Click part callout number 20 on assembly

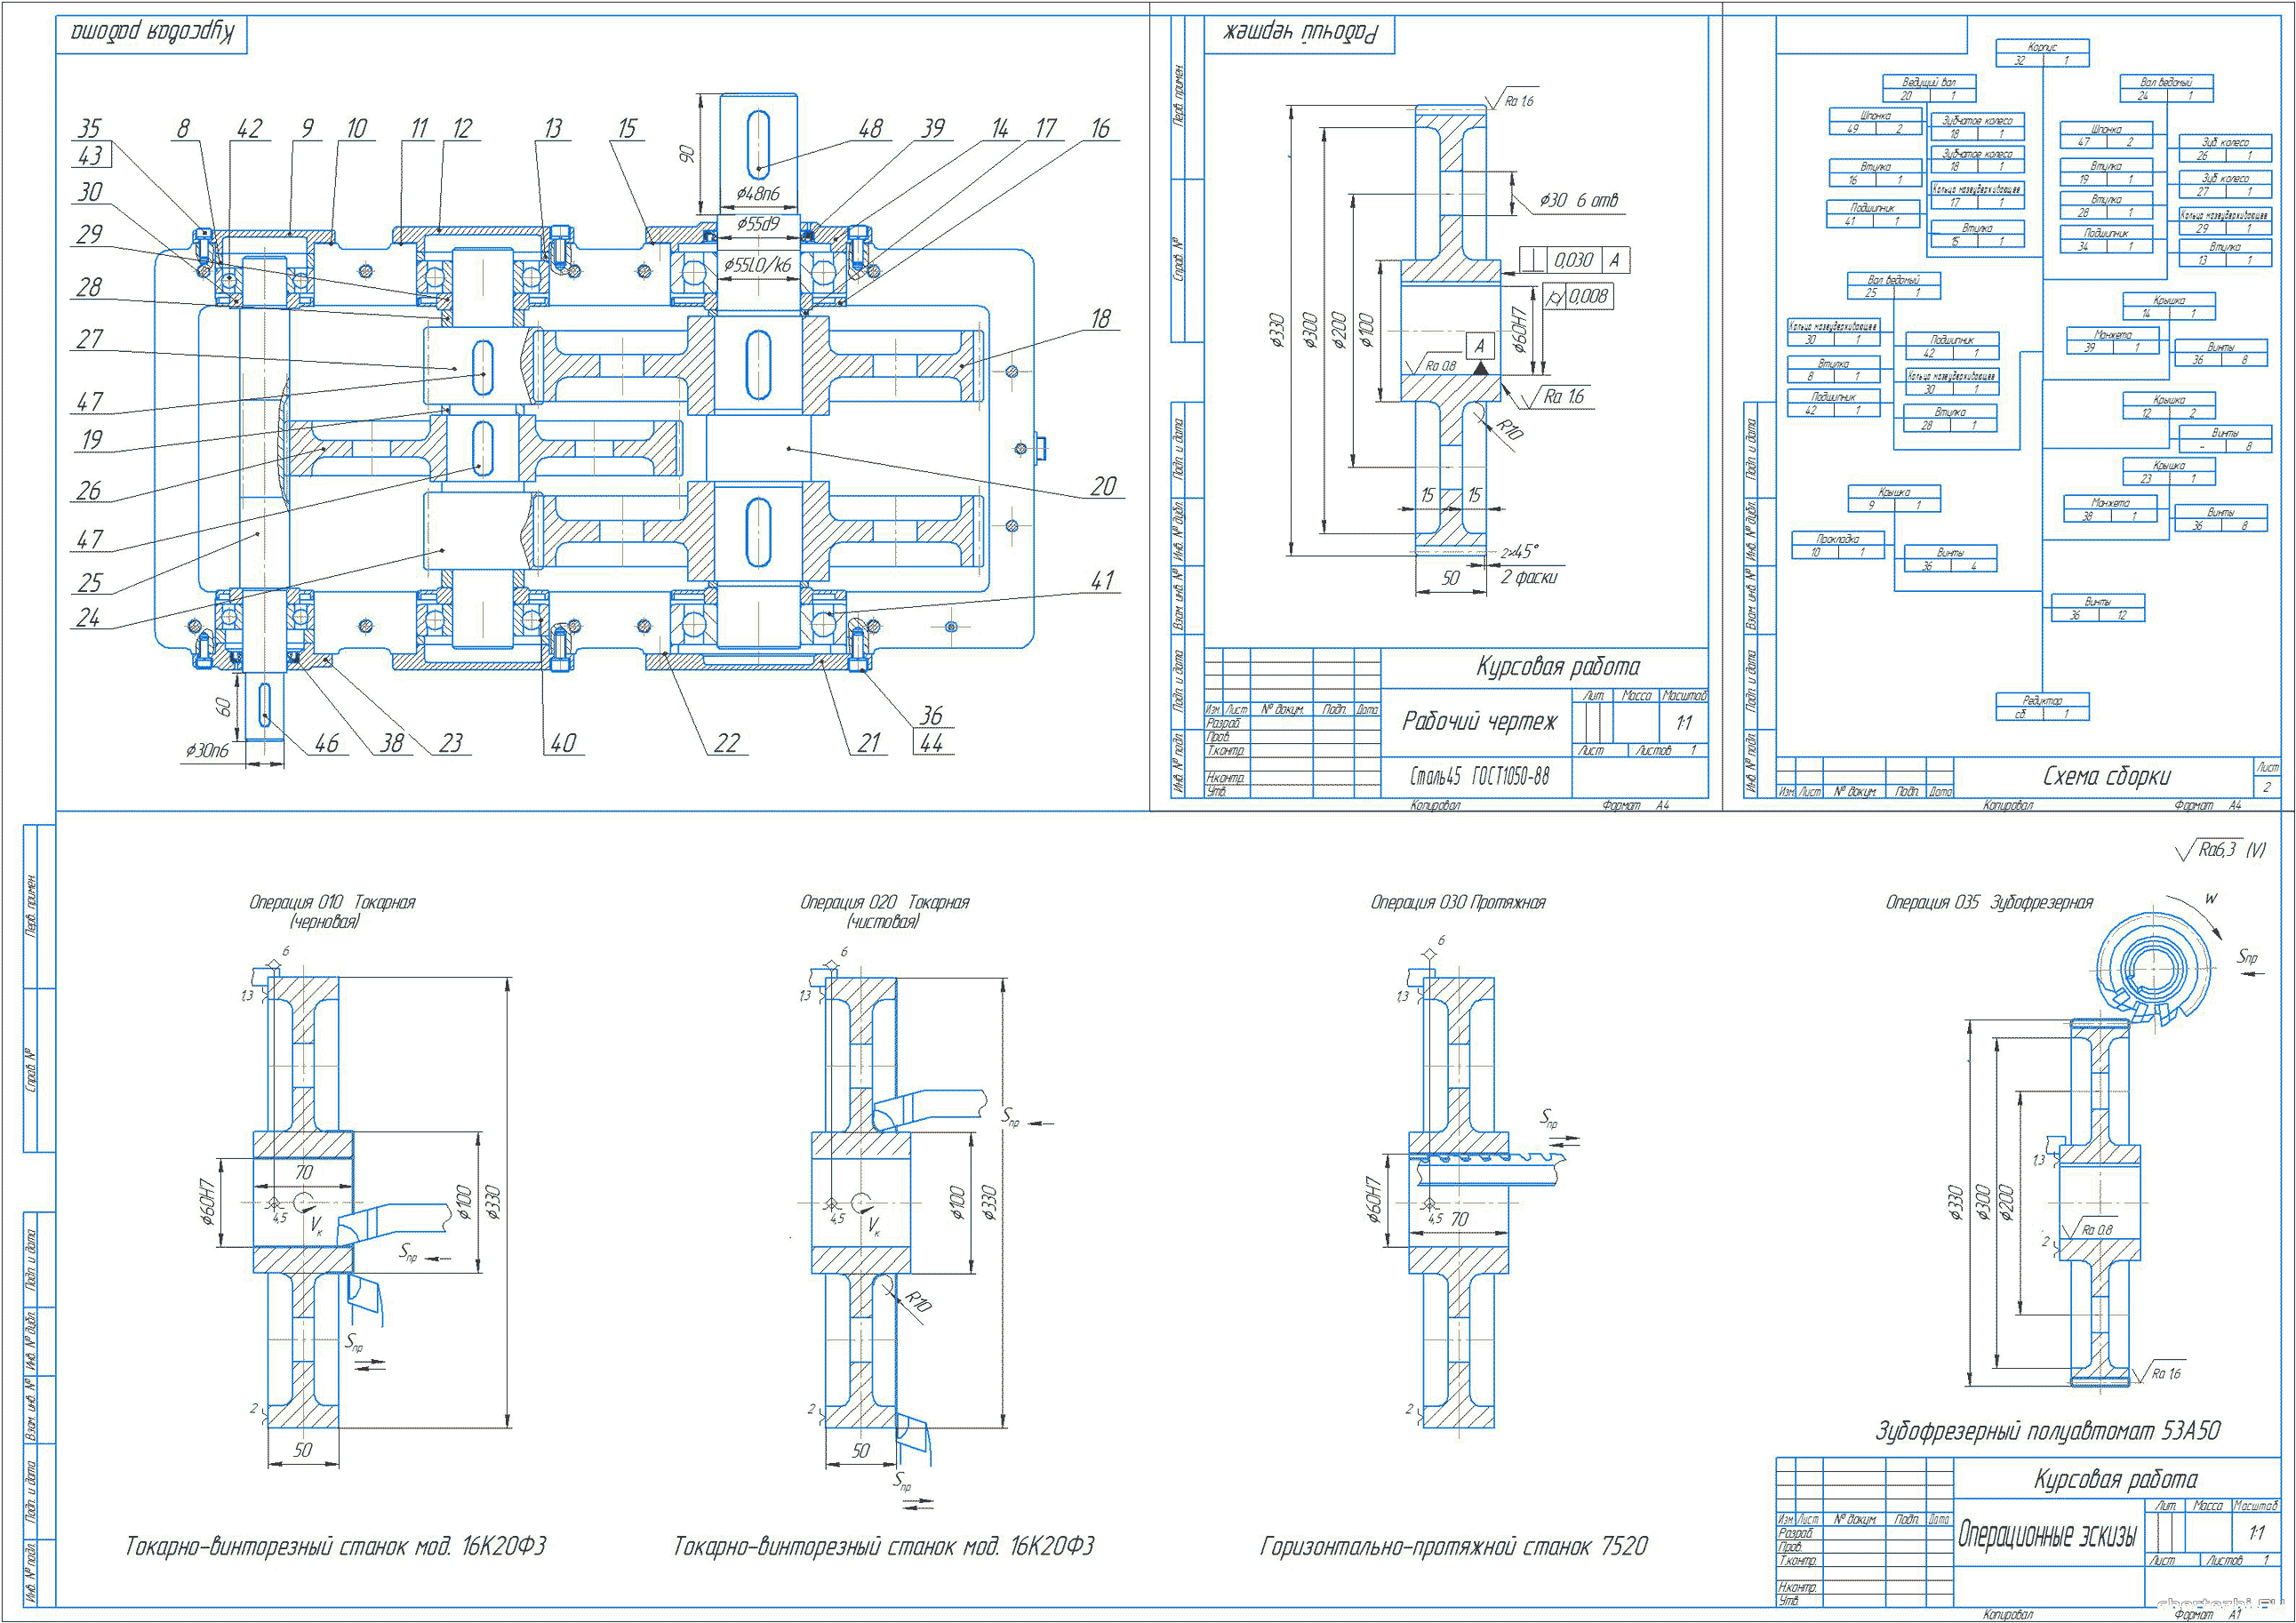click(1102, 487)
